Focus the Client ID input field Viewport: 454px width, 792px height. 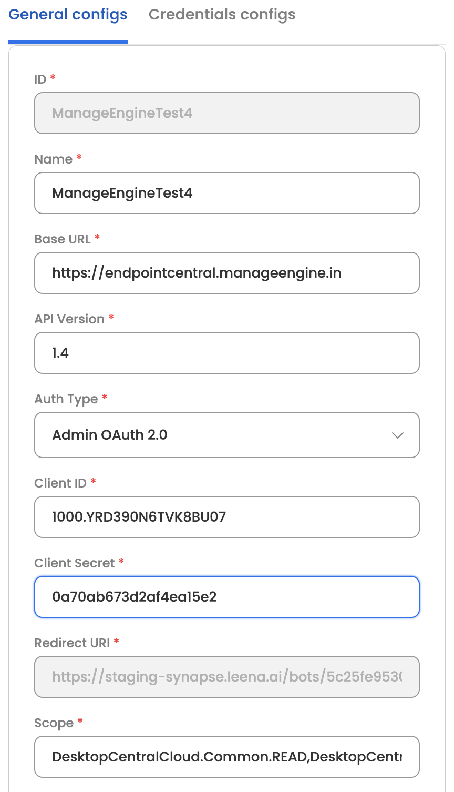227,517
